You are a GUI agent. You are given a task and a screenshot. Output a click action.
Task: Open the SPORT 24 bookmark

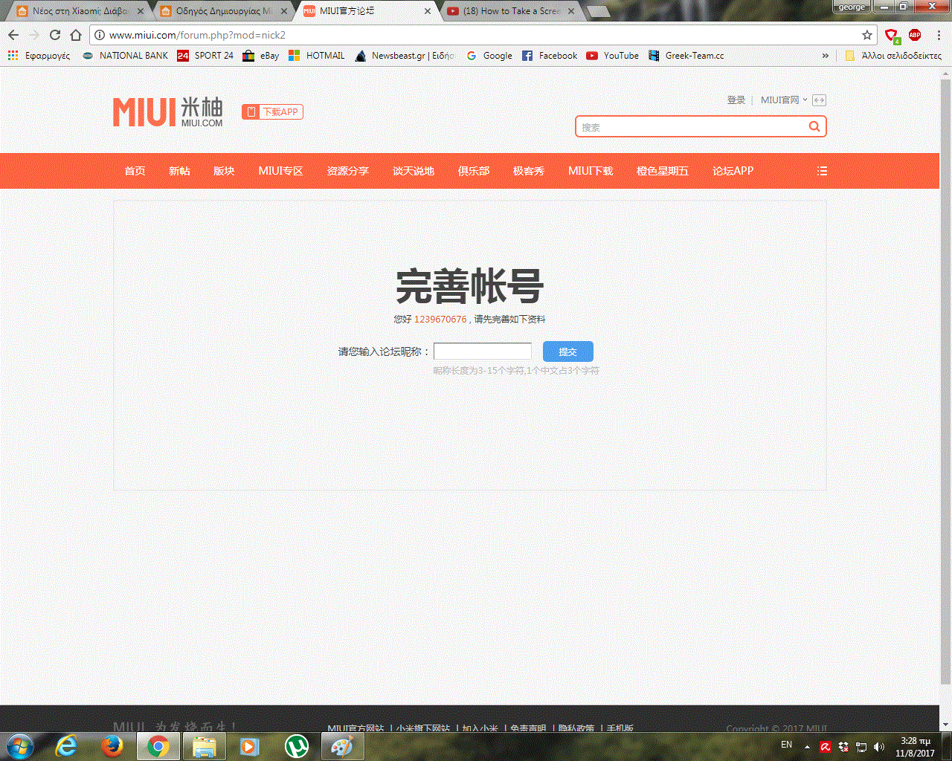coord(205,56)
